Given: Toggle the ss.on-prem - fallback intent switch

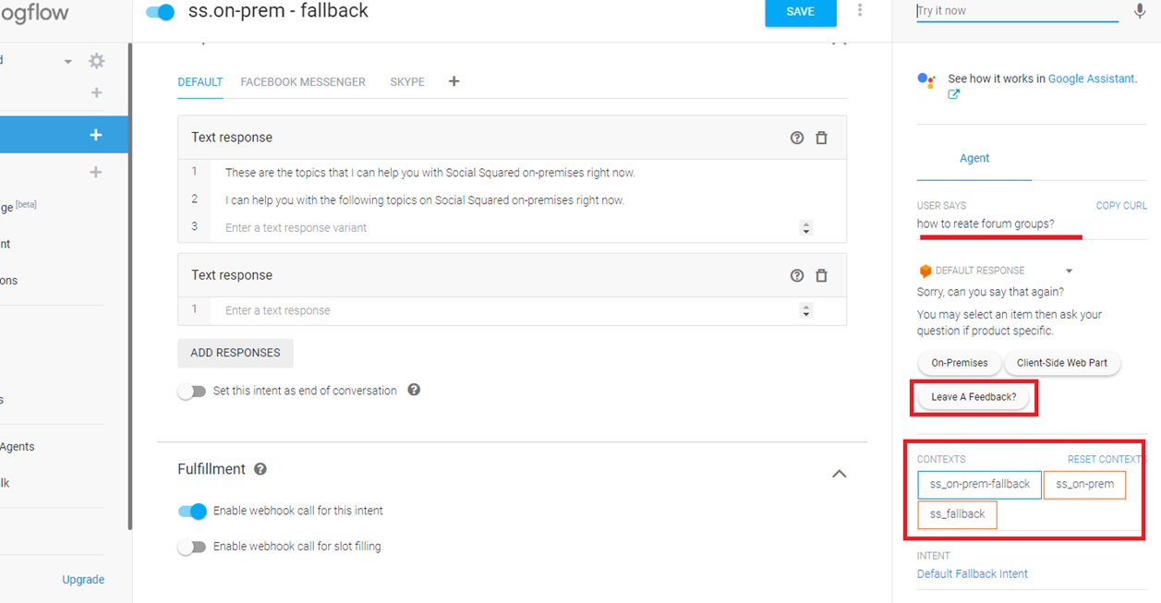Looking at the screenshot, I should click(x=161, y=12).
